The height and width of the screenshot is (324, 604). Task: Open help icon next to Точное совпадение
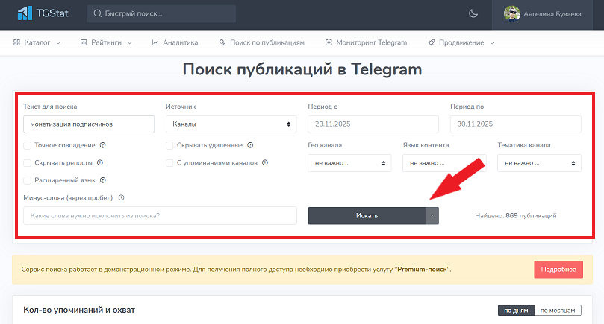coord(103,145)
